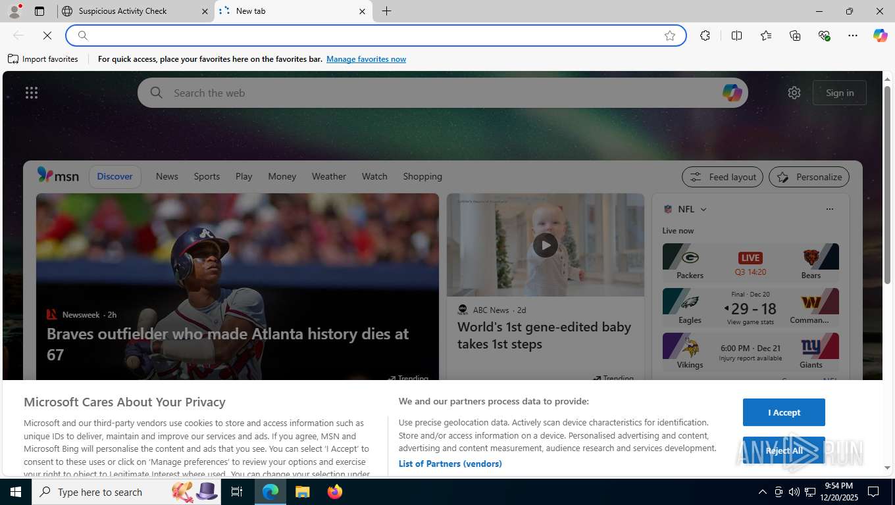The image size is (895, 505).
Task: Click the Search the web box
Action: tap(442, 93)
